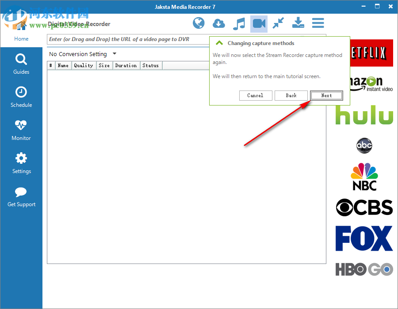Open the downloads toolbar icon
This screenshot has height=309, width=398.
pyautogui.click(x=298, y=23)
